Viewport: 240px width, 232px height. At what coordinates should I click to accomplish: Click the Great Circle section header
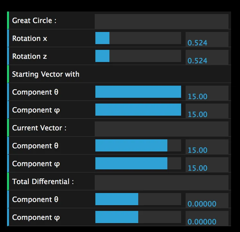click(34, 20)
